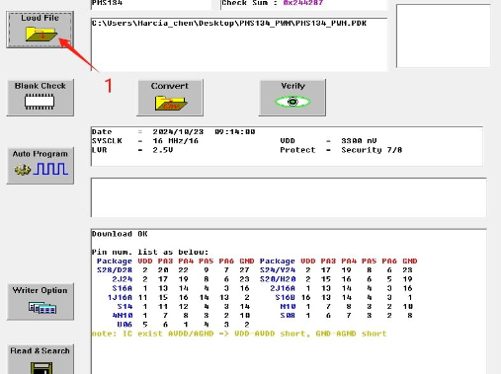
Task: Click the VDD 3300 mV value
Action: pyautogui.click(x=359, y=141)
